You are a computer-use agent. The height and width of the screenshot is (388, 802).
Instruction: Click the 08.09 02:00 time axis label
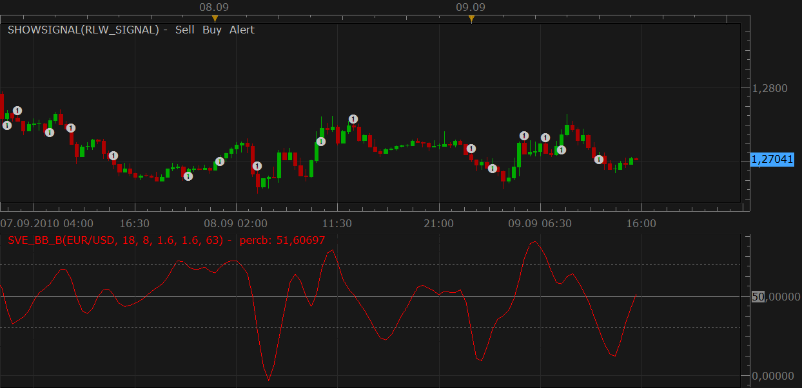(235, 223)
